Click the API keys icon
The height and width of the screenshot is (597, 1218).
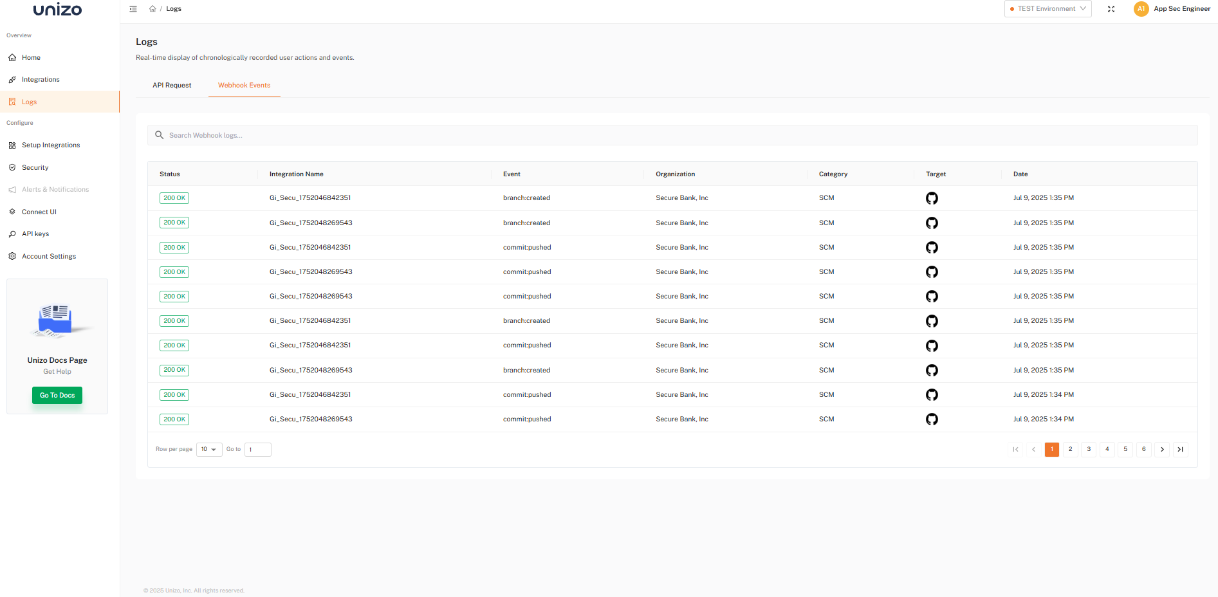tap(12, 234)
